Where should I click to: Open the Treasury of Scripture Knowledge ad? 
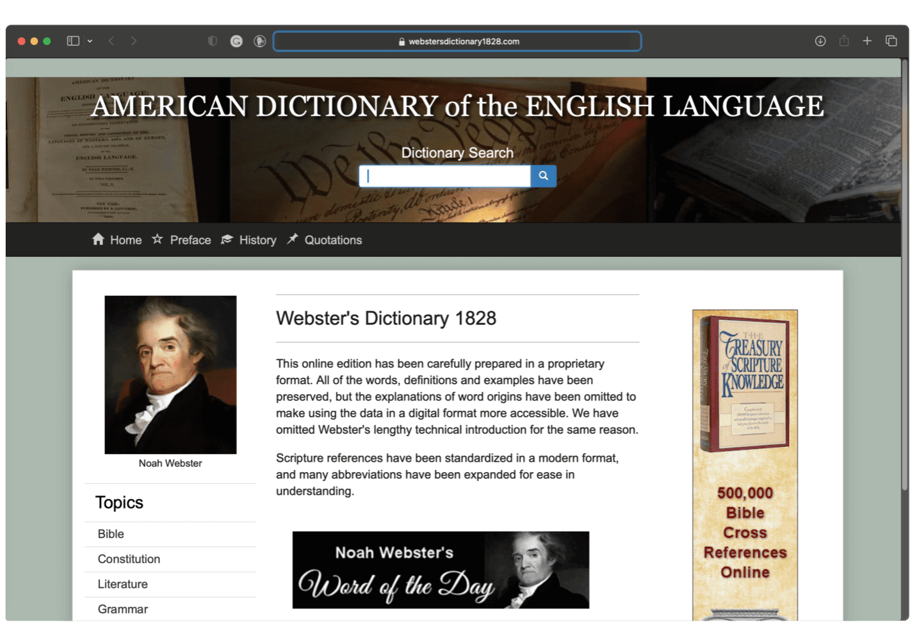coord(745,465)
